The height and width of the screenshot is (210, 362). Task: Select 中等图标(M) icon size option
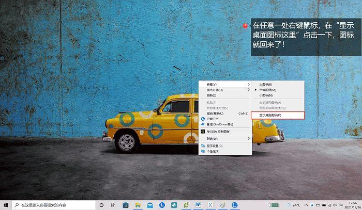[267, 90]
